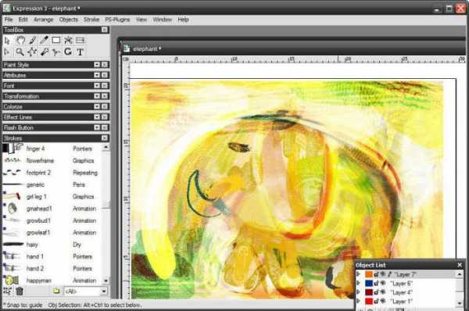Viewport: 469px width, 311px height.
Task: Toggle the eye icon for Layer 1
Action: 382,301
